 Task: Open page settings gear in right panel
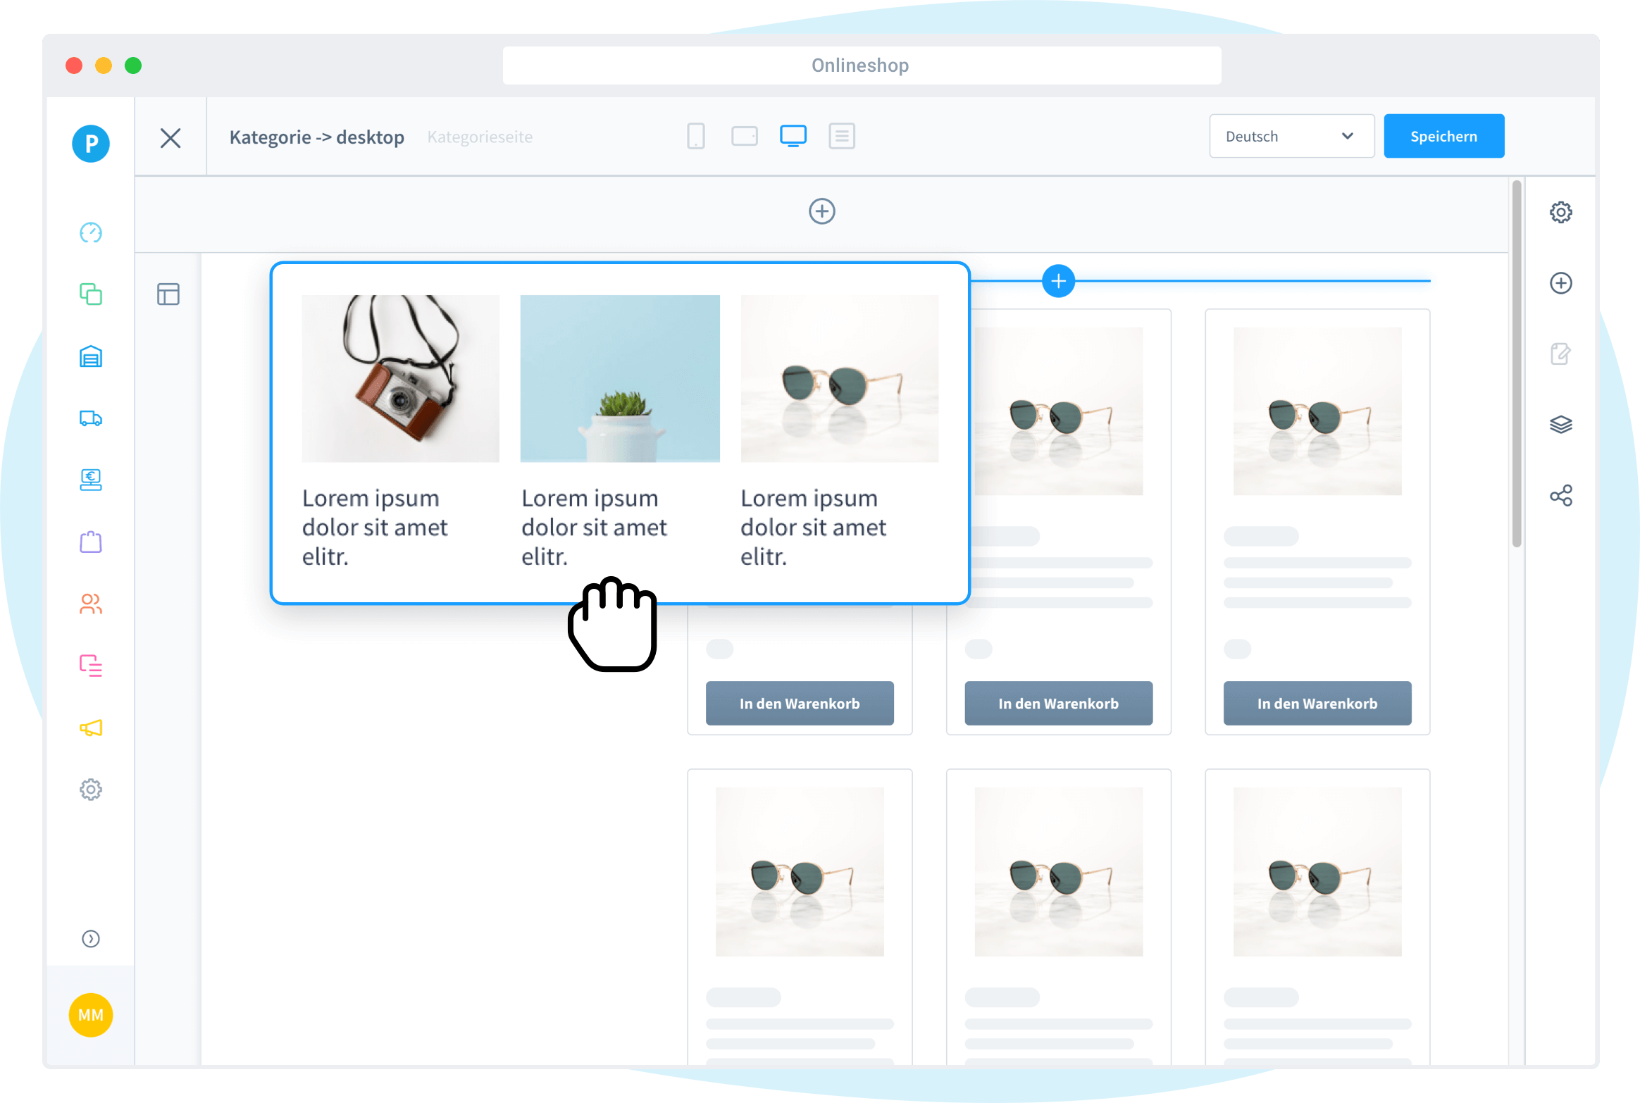pos(1561,212)
